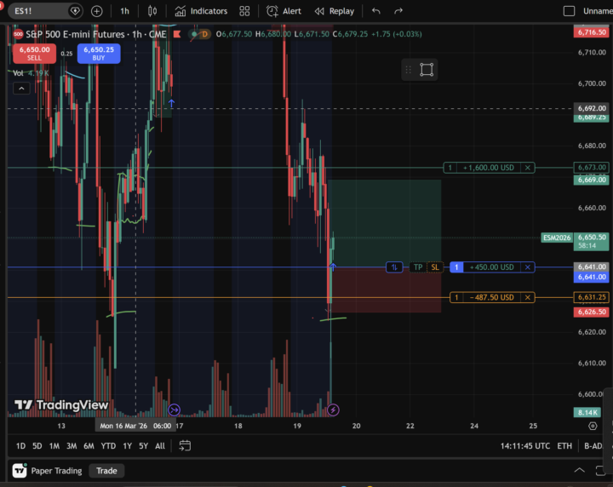Click the red 6,716.50 price label

pos(591,32)
